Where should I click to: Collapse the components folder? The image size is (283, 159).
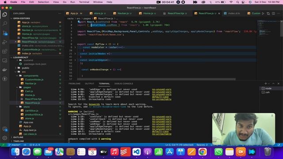click(x=31, y=76)
